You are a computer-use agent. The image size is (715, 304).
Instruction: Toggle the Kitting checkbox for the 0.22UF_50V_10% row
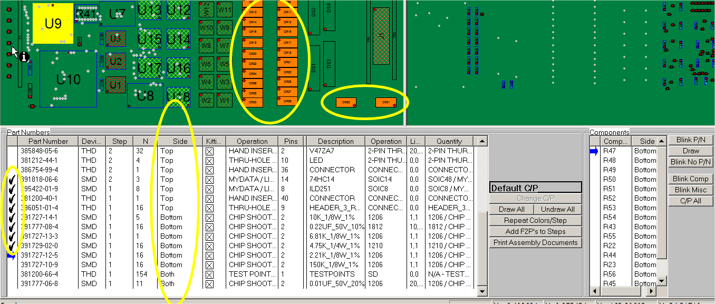tap(209, 227)
